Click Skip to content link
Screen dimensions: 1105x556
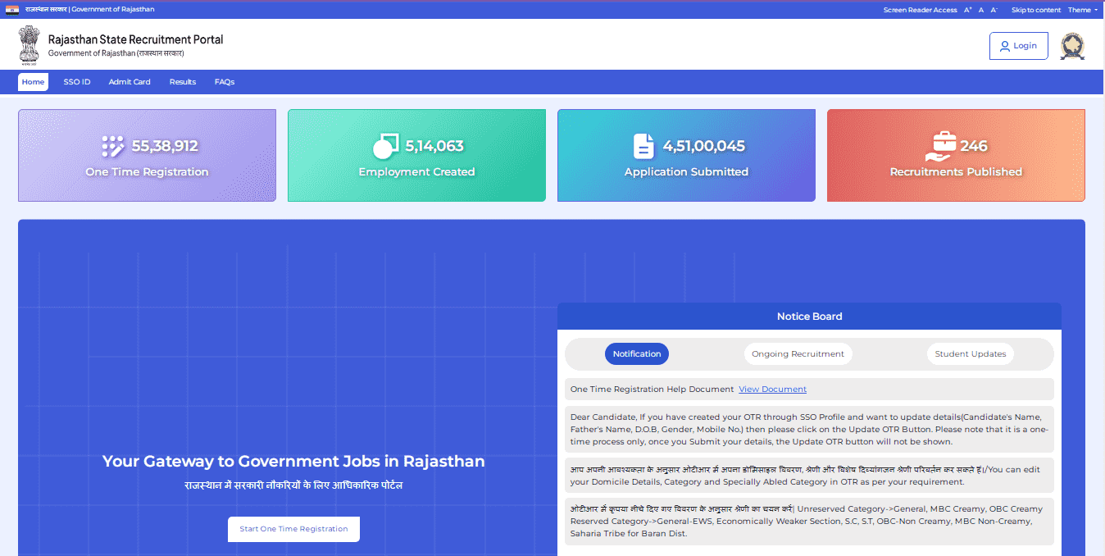[x=1036, y=10]
